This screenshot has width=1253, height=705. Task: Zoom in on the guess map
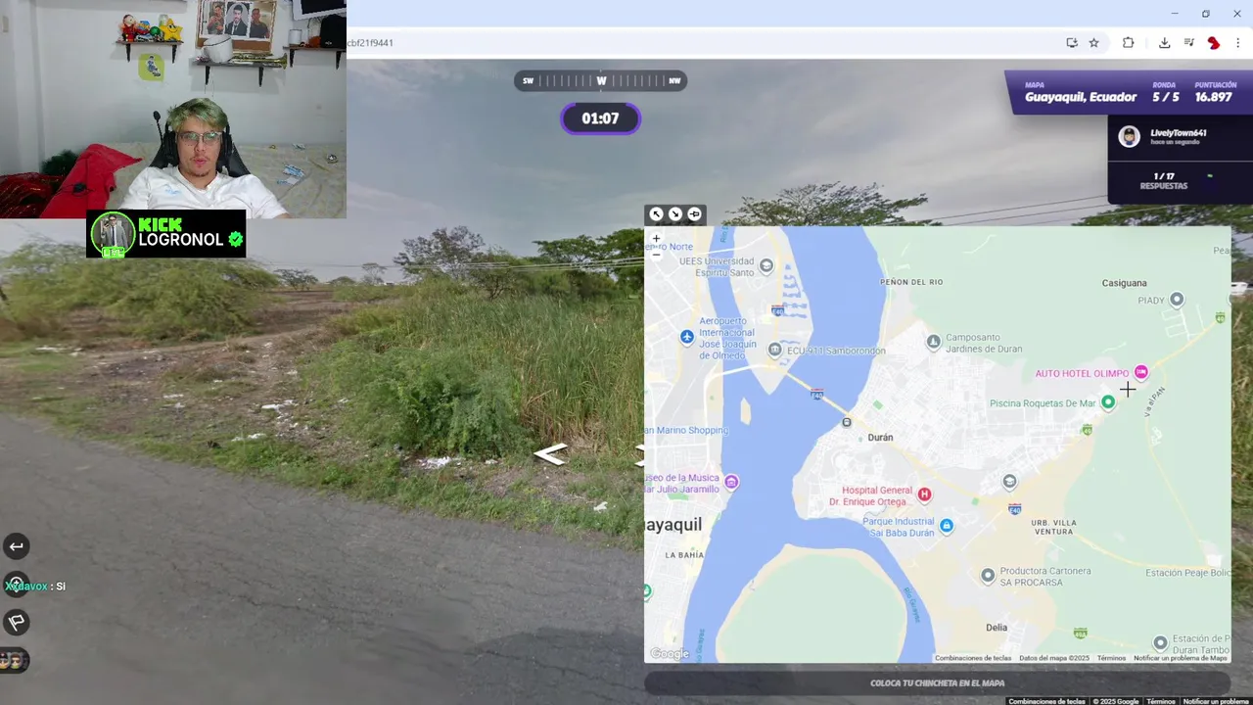[656, 238]
